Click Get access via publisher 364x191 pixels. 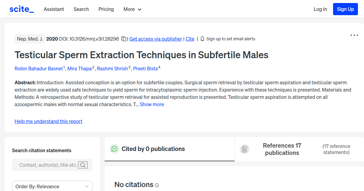tap(155, 39)
